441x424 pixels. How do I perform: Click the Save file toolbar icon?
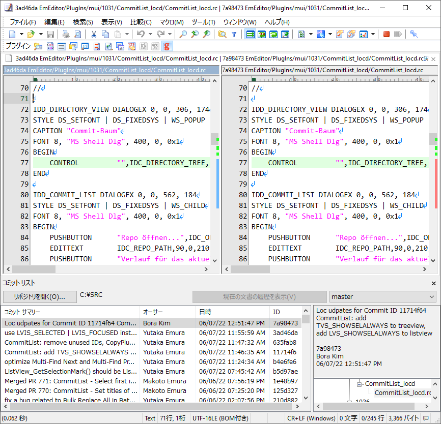point(50,34)
